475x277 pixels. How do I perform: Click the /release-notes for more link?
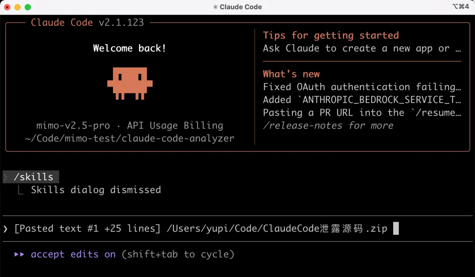click(328, 125)
